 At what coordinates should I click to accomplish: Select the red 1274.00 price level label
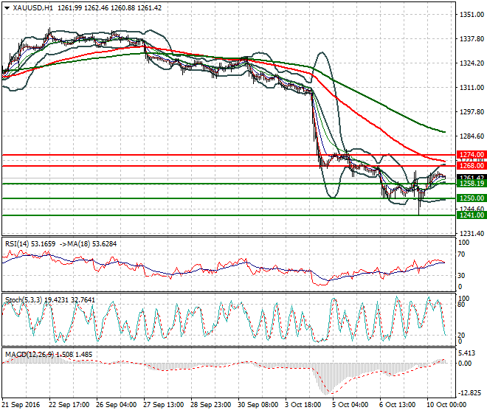(472, 155)
